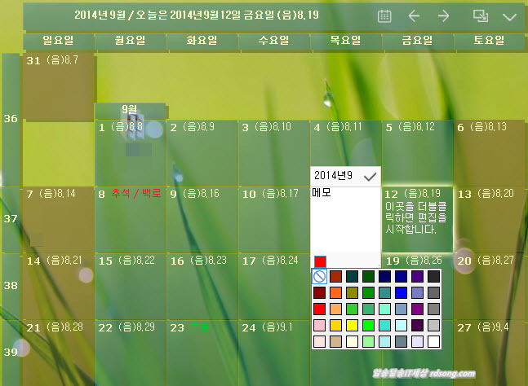Select week number 36 in left column

pos(11,119)
